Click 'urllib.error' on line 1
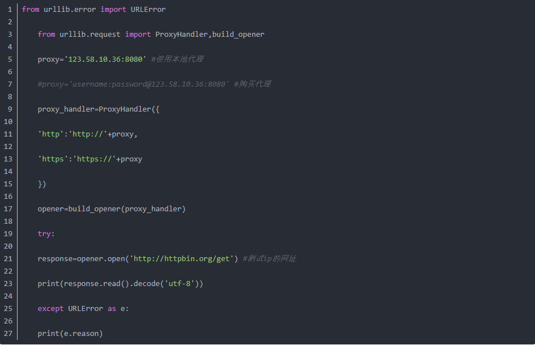This screenshot has width=535, height=345. pos(70,10)
